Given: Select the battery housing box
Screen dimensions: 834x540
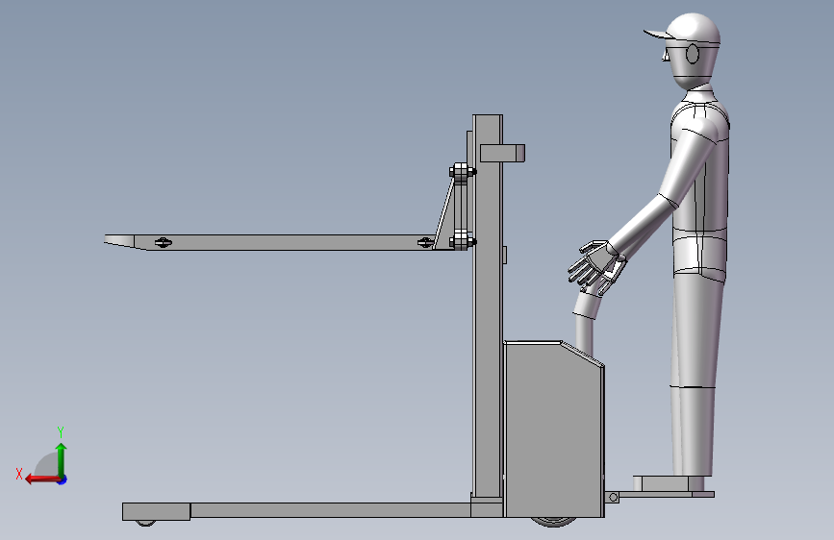Looking at the screenshot, I should pos(553,430).
